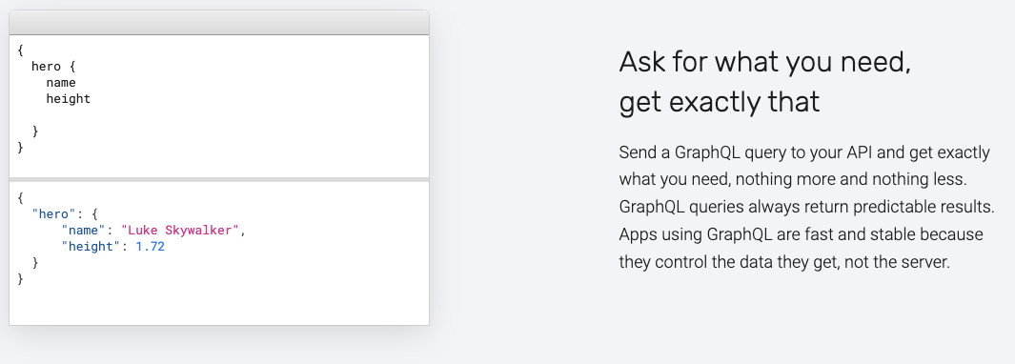
Task: Select the "Luke Skywalker" string value
Action: point(180,230)
